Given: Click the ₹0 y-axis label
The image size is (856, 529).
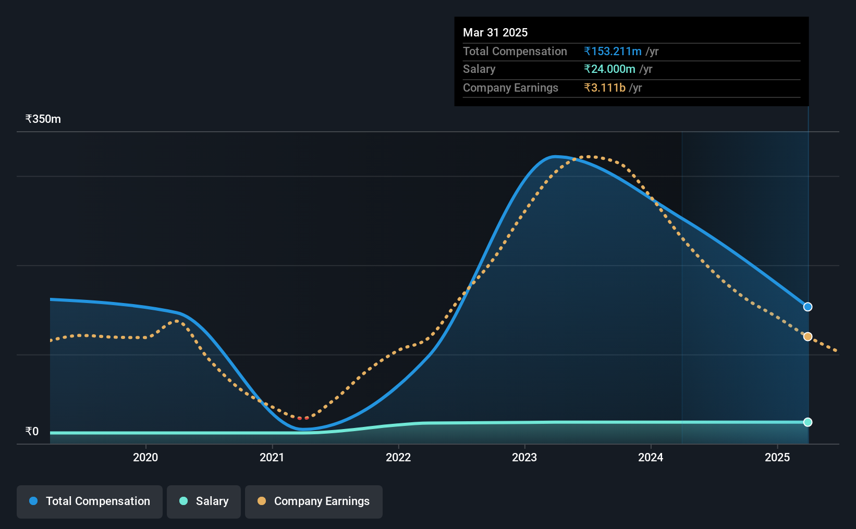Looking at the screenshot, I should tap(32, 431).
